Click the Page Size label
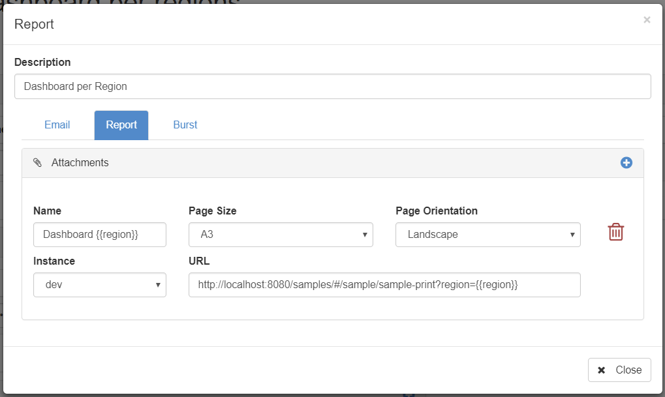665x397 pixels. [212, 211]
